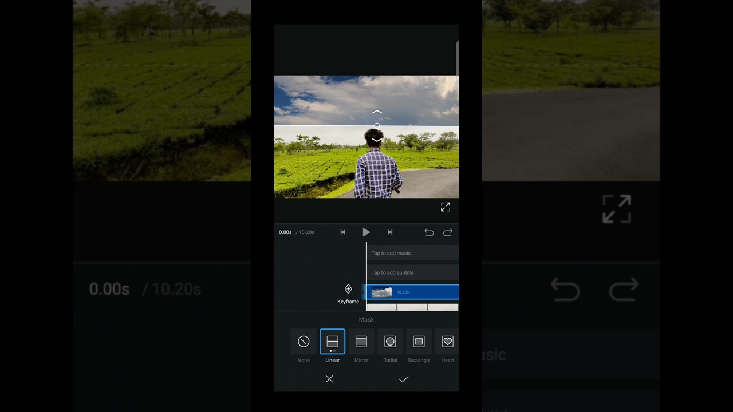Viewport: 733px width, 412px height.
Task: Expand the mask upward using top chevron
Action: click(377, 112)
